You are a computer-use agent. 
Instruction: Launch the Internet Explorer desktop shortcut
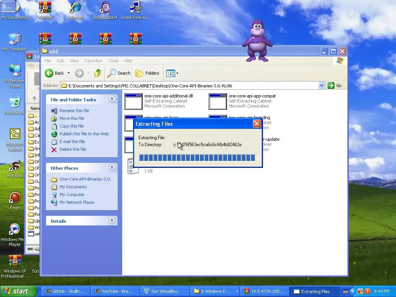point(75,10)
